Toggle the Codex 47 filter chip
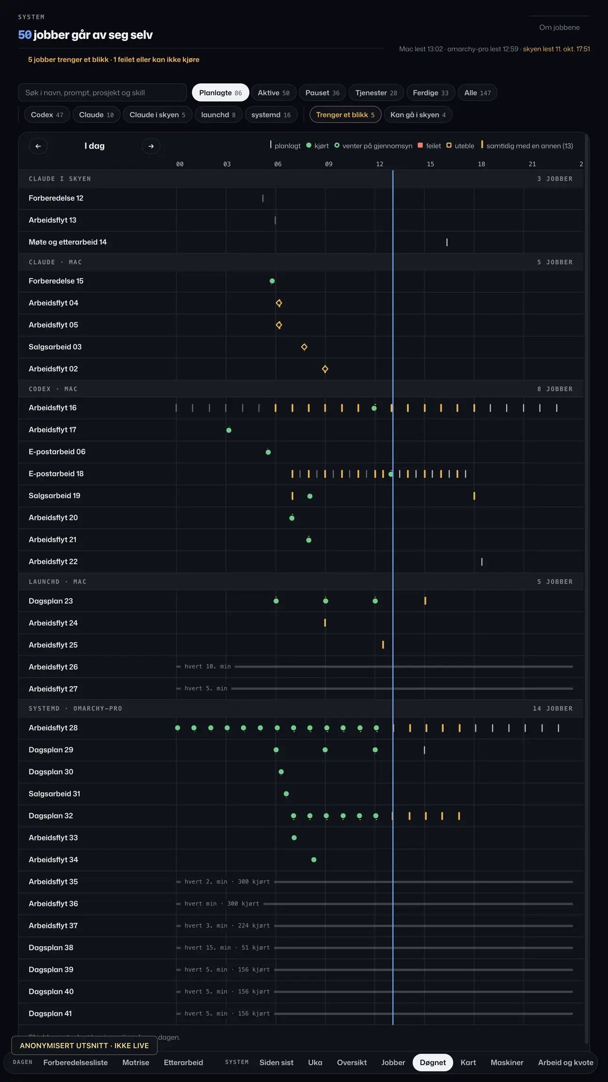This screenshot has height=1082, width=608. click(47, 115)
